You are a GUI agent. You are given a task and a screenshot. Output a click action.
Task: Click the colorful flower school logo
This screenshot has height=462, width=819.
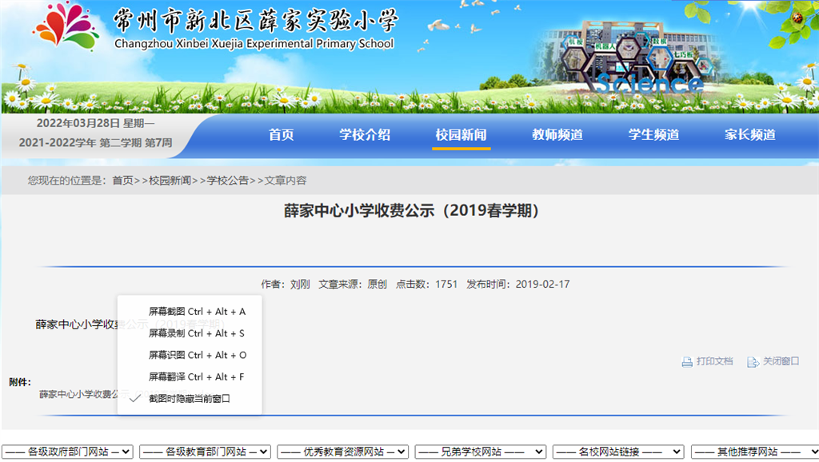tap(66, 25)
